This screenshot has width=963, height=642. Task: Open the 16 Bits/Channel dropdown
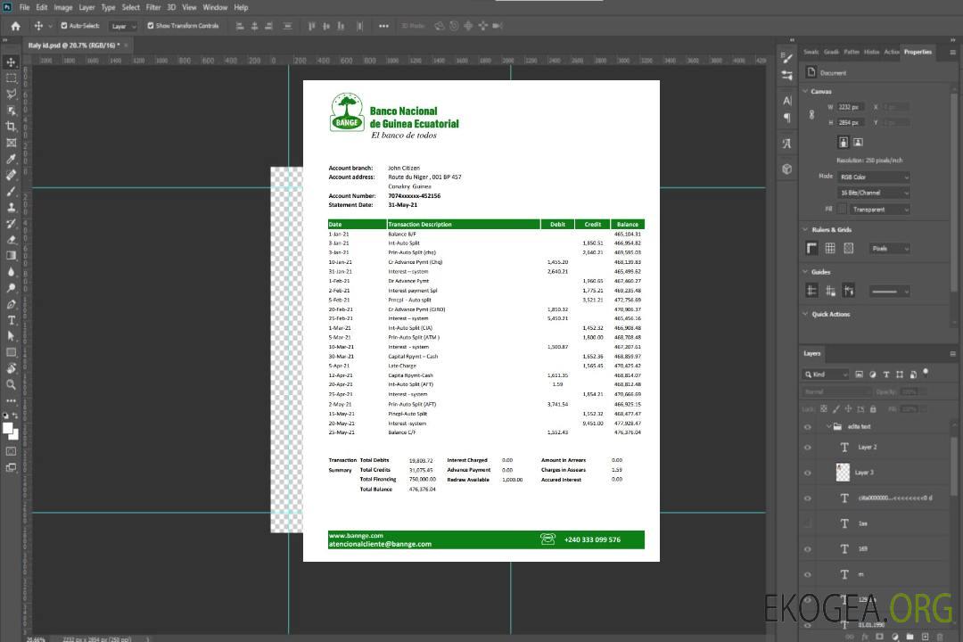873,193
